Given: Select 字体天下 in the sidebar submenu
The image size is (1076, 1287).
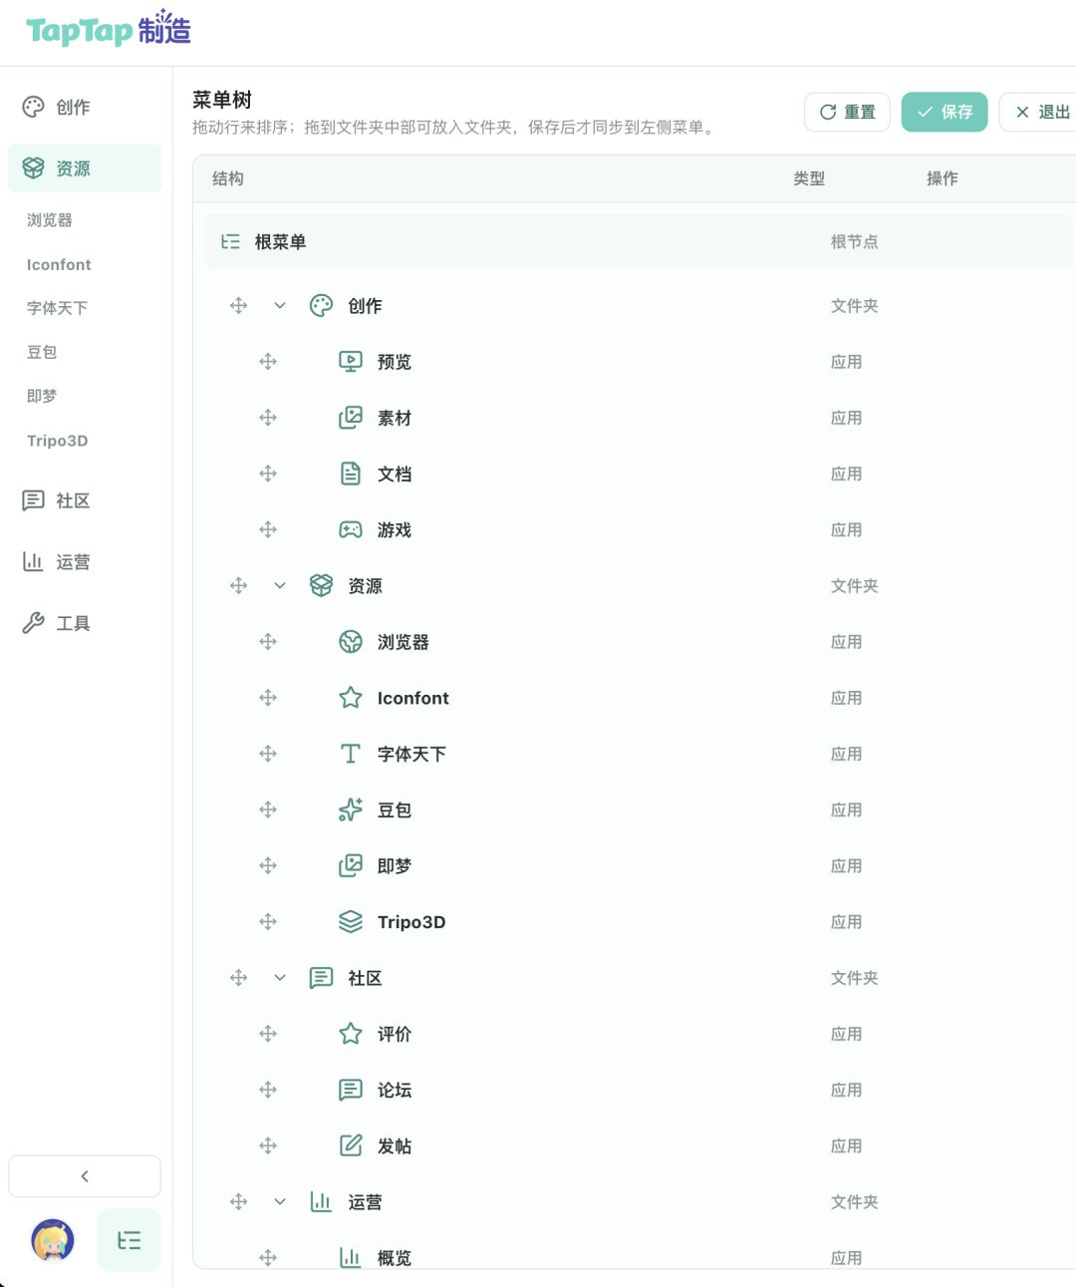Looking at the screenshot, I should (x=57, y=308).
